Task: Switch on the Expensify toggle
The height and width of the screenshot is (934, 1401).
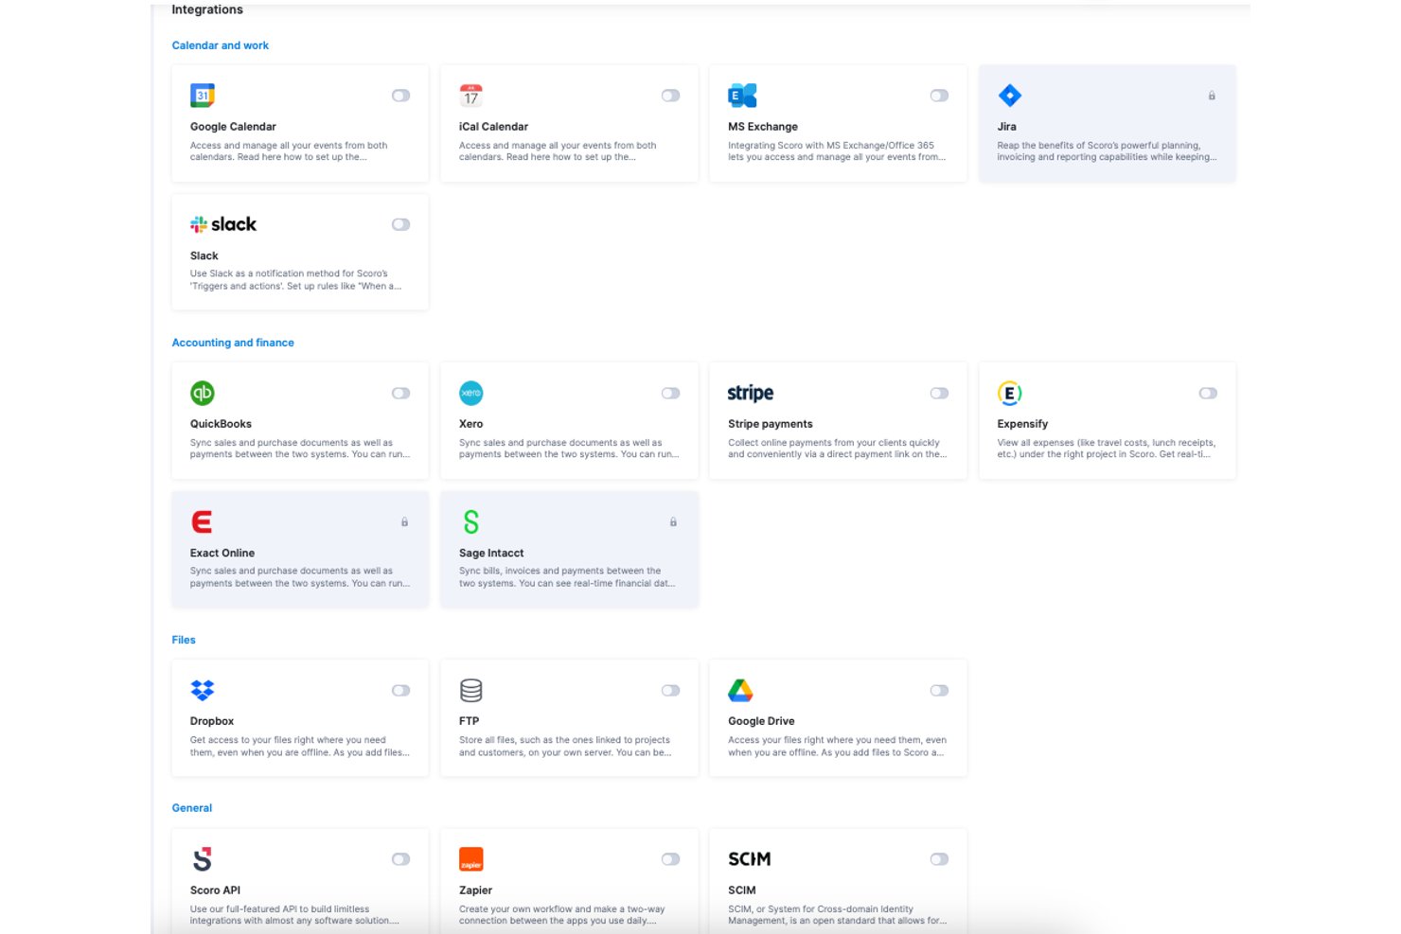Action: 1208,393
